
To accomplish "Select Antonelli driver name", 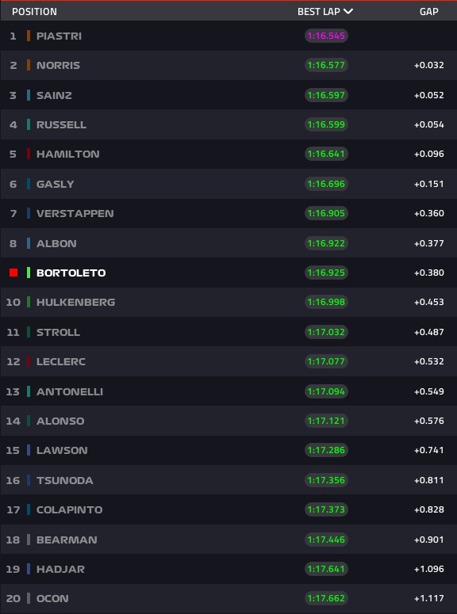I will (70, 391).
